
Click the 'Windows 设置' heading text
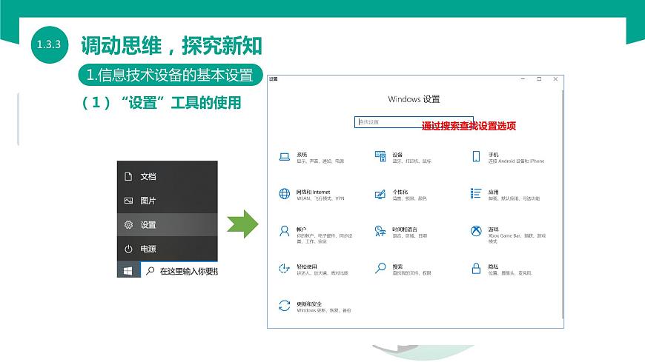click(x=414, y=99)
